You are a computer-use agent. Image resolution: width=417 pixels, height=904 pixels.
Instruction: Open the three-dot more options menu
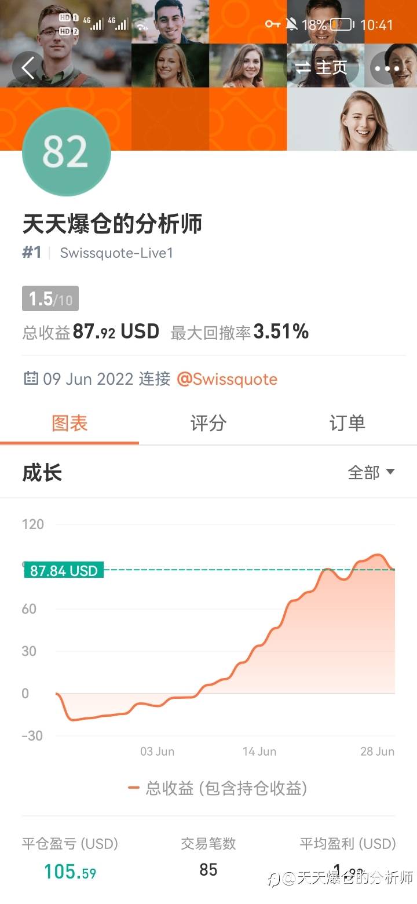(387, 68)
